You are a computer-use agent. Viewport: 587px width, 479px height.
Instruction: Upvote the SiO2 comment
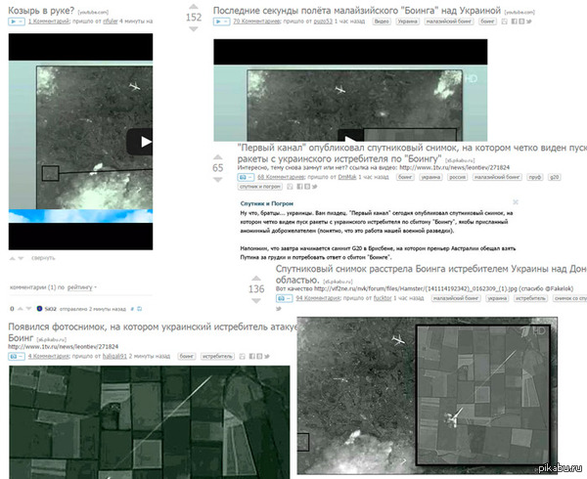[20, 309]
